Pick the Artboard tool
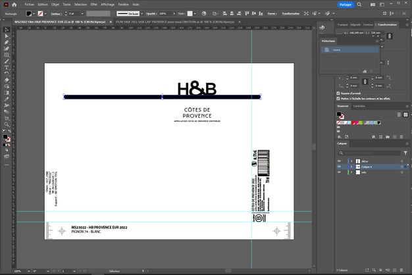412x275 pixels. tap(7, 118)
